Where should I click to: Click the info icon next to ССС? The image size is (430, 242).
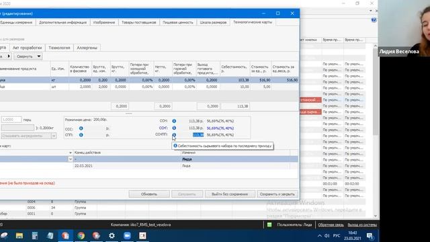[81, 128]
